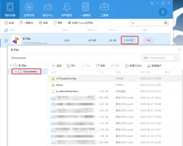
Task: Collapse the X-File root tree node arrow
Action: point(11,65)
